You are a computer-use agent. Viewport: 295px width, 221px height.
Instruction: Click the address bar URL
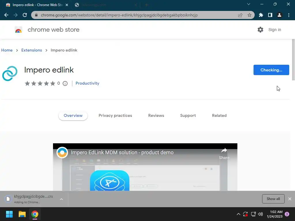119,15
